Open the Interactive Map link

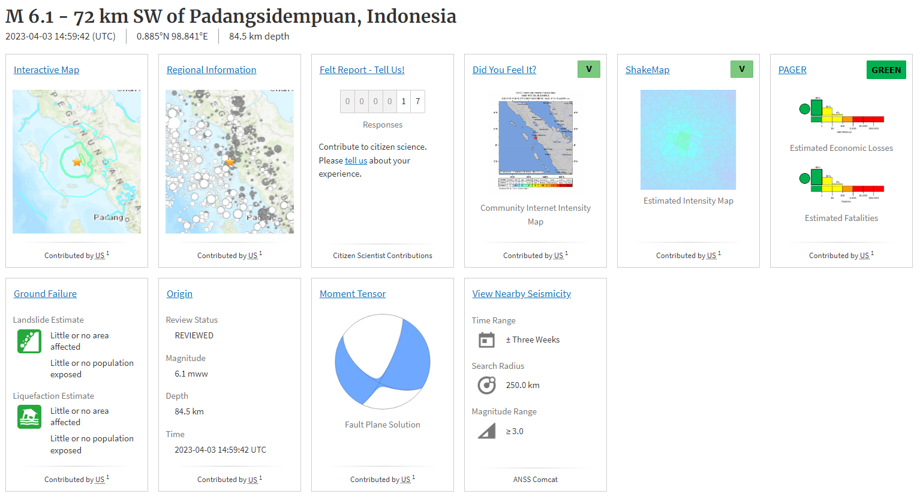(46, 70)
